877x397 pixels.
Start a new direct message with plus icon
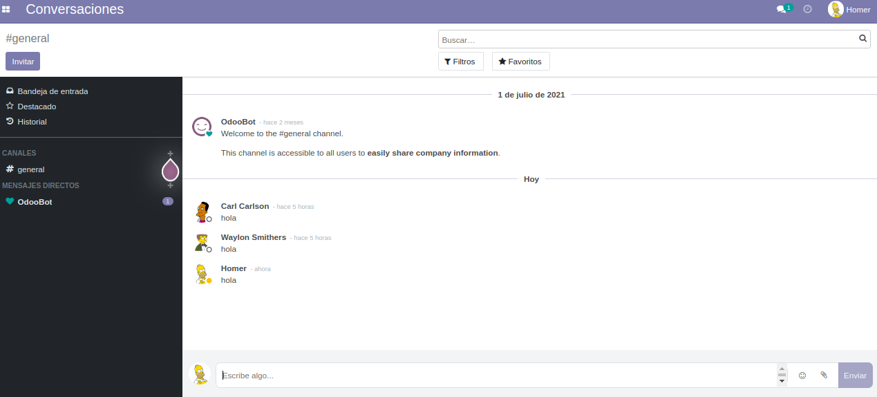pyautogui.click(x=171, y=185)
